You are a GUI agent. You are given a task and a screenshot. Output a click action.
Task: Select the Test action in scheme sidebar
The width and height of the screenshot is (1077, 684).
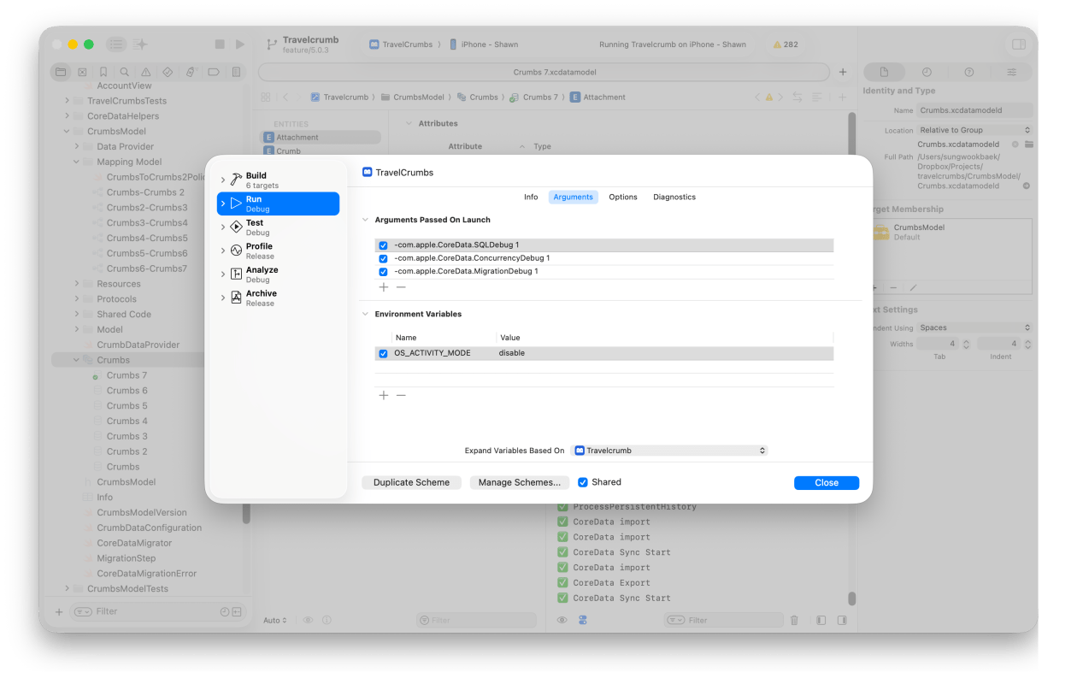tap(255, 227)
